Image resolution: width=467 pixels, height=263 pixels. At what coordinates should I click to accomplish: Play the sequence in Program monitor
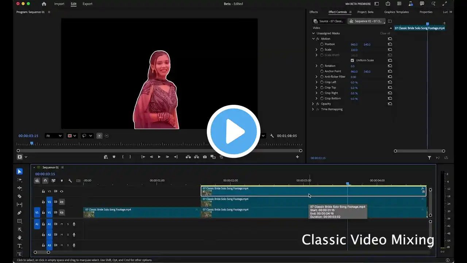tap(159, 157)
